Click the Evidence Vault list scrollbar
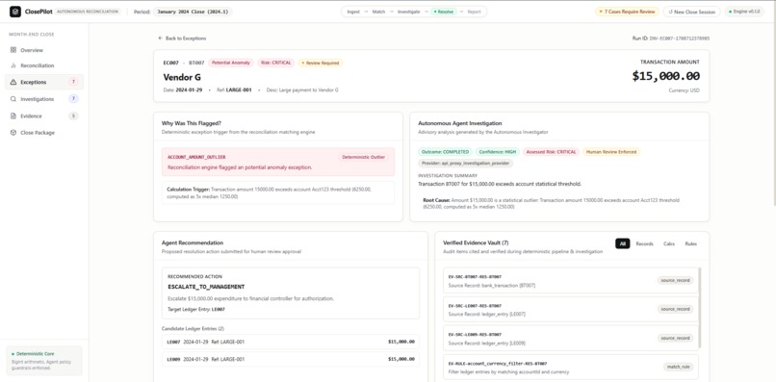The image size is (776, 382). click(700, 307)
